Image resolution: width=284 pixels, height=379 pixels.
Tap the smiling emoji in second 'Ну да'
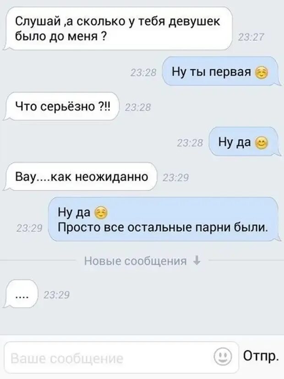click(x=261, y=143)
